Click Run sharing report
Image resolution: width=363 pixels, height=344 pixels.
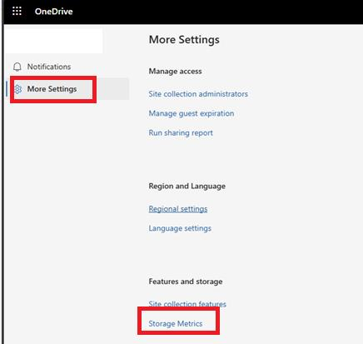click(x=181, y=132)
